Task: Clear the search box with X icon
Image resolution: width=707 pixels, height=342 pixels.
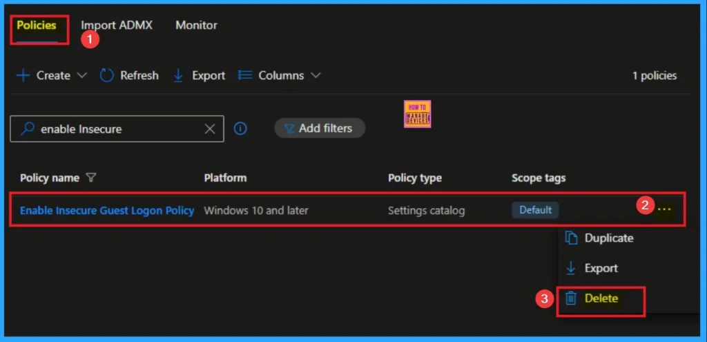Action: click(211, 129)
